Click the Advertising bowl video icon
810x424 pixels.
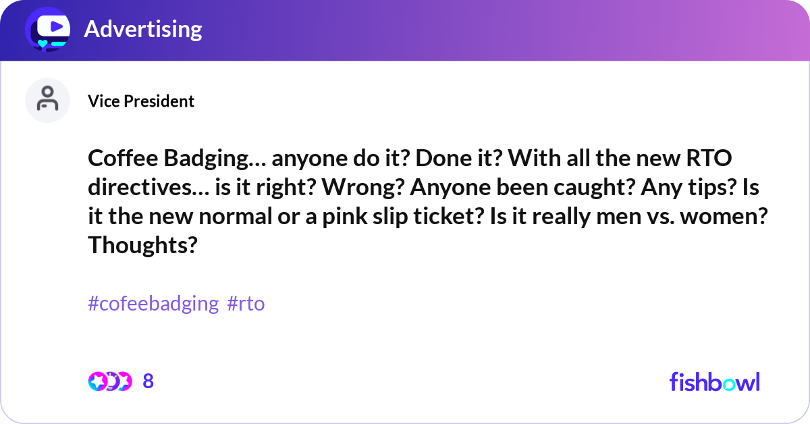click(48, 29)
